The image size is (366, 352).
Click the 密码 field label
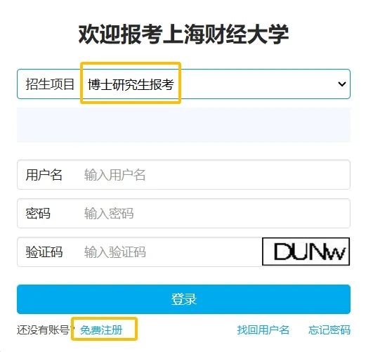pos(38,214)
